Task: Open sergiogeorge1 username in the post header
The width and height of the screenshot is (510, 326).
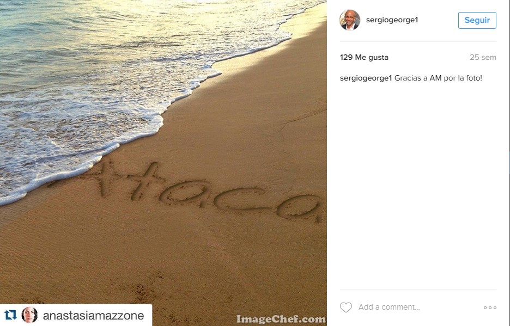Action: 392,20
